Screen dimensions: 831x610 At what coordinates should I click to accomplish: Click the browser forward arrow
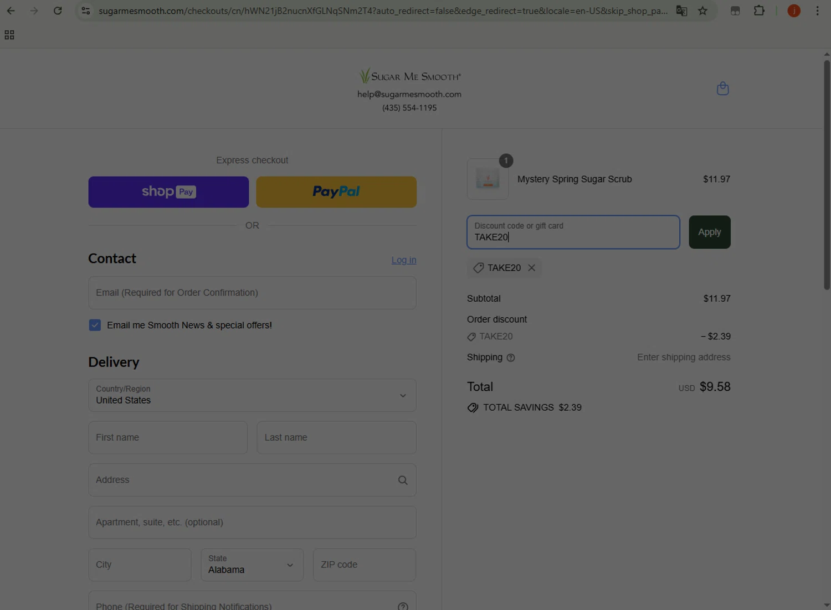click(34, 11)
